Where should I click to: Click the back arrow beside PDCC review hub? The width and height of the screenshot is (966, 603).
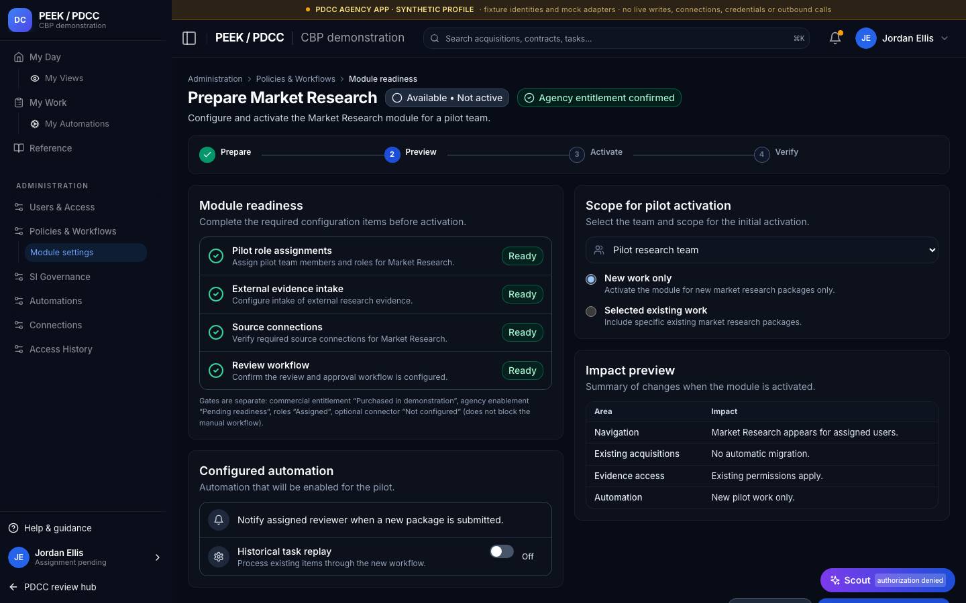pos(13,587)
